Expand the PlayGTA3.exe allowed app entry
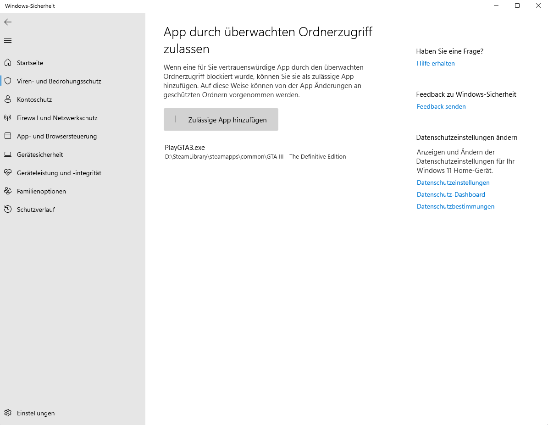Screen dimensions: 548x425 (x=255, y=152)
